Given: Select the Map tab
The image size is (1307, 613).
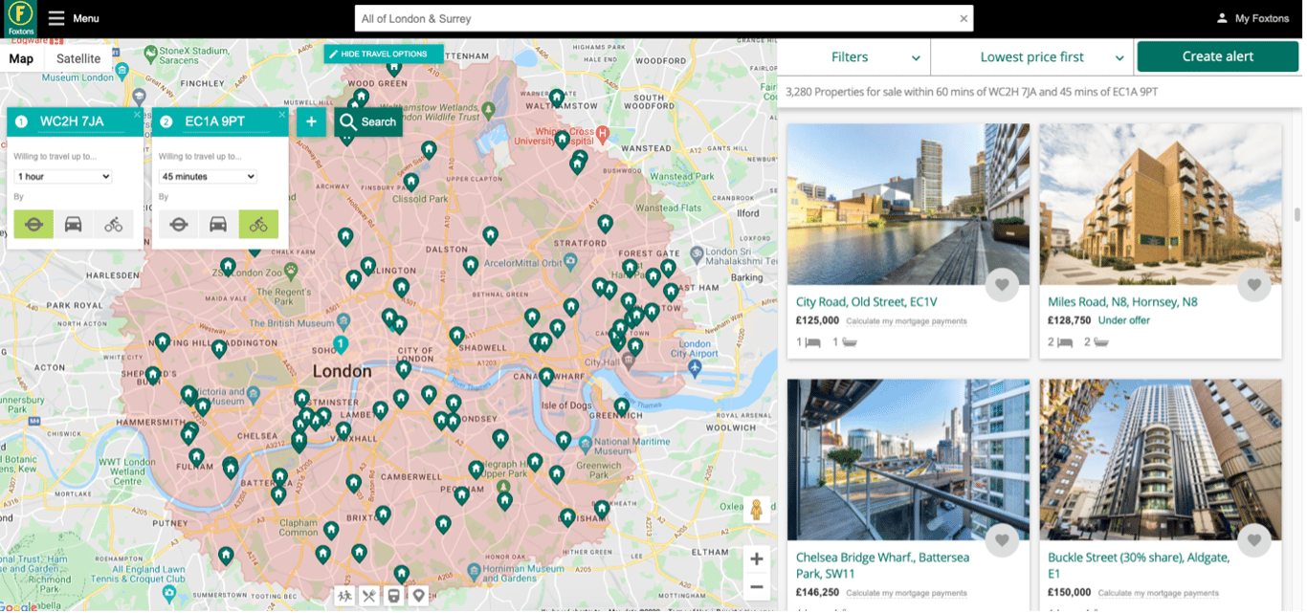Looking at the screenshot, I should pyautogui.click(x=21, y=58).
